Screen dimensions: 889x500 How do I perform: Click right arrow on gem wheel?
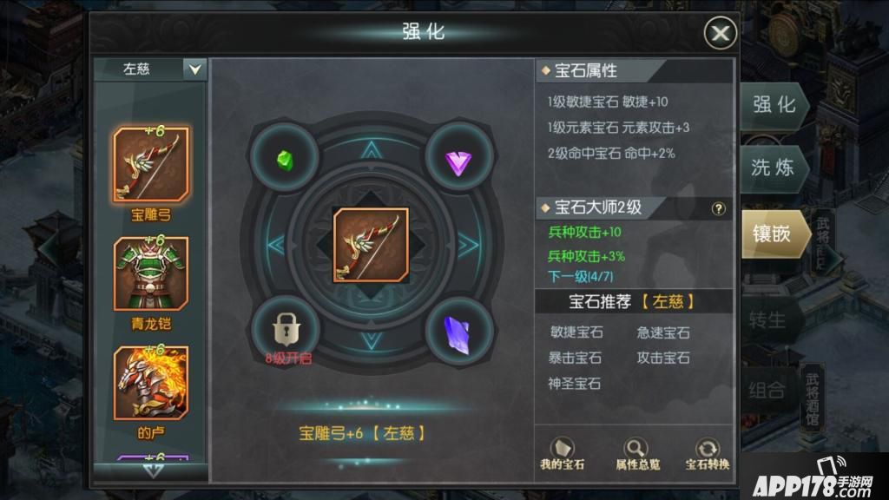coord(468,245)
